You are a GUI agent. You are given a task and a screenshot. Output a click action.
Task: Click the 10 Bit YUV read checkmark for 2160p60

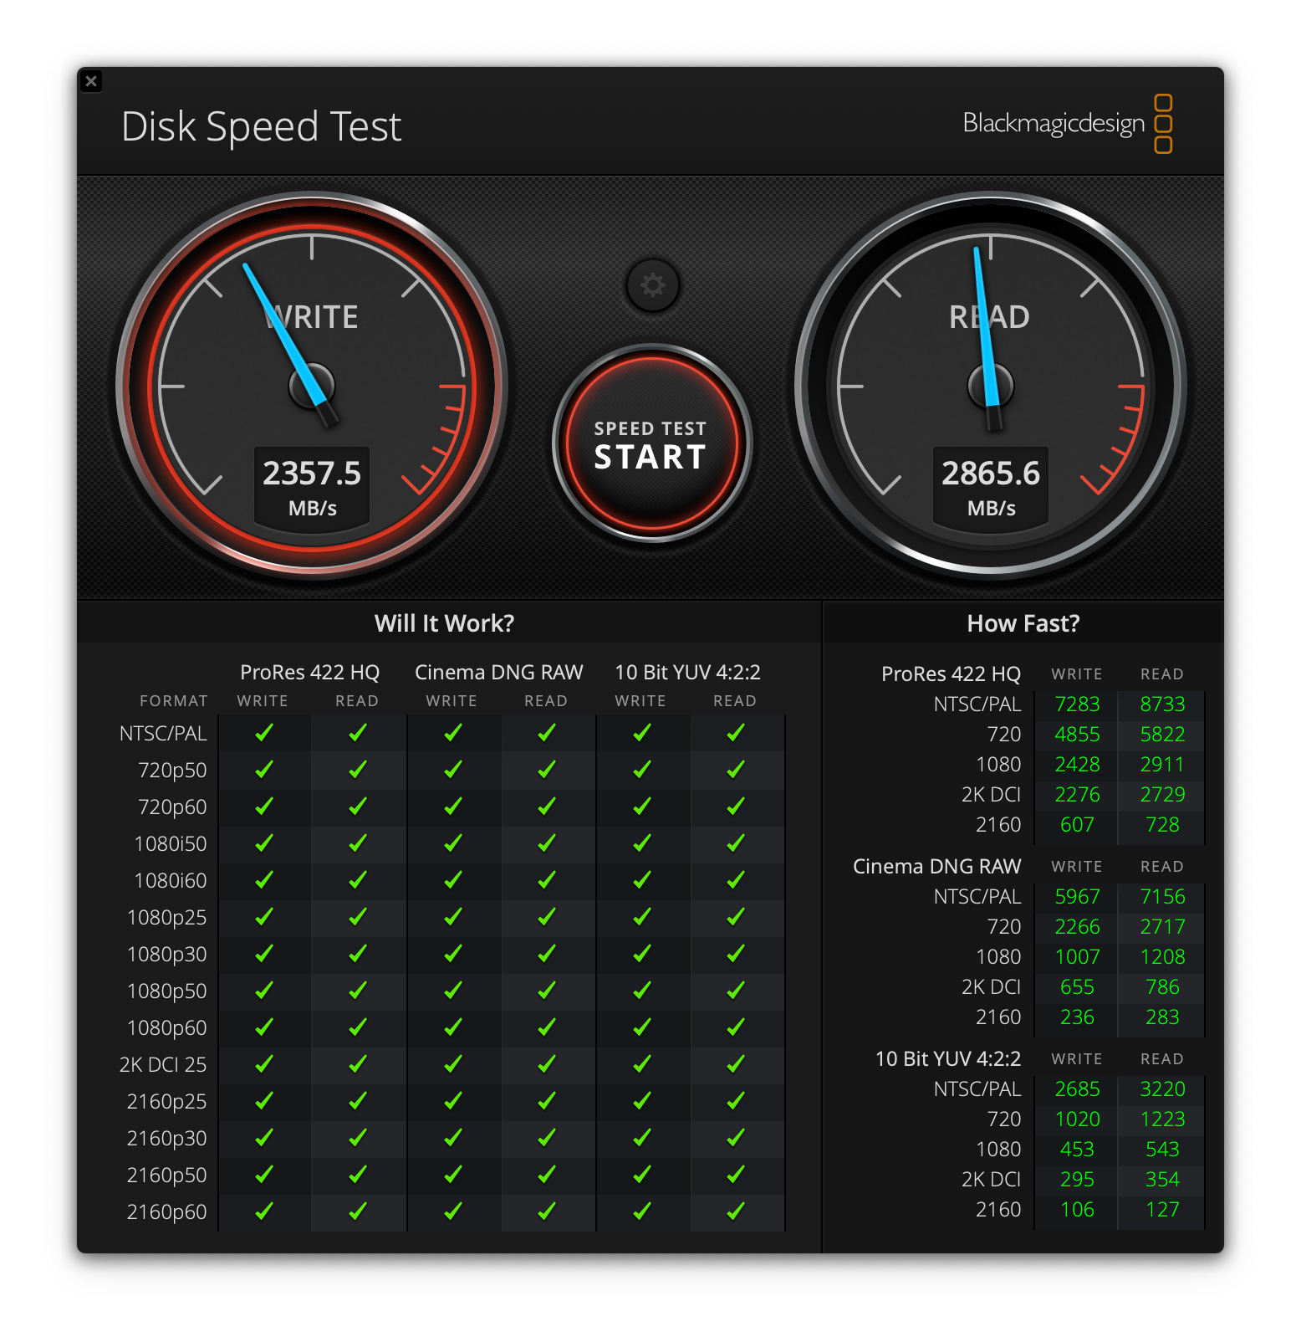click(736, 1211)
